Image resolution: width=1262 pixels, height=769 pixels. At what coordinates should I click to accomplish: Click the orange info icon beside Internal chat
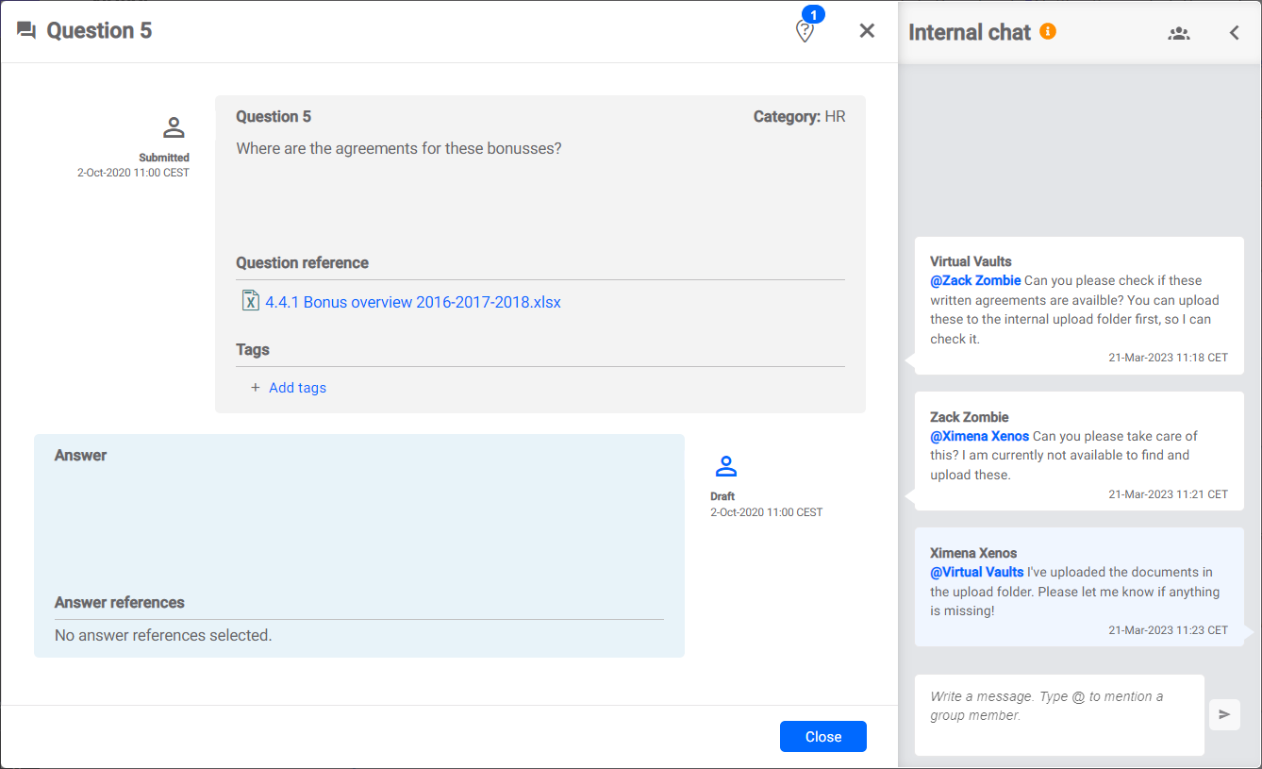click(1047, 31)
